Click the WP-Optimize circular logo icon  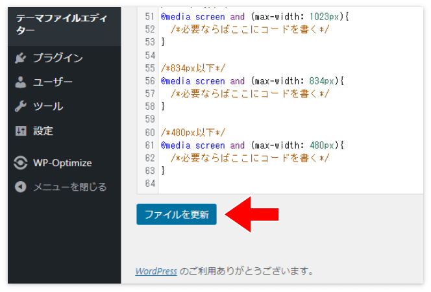click(21, 163)
